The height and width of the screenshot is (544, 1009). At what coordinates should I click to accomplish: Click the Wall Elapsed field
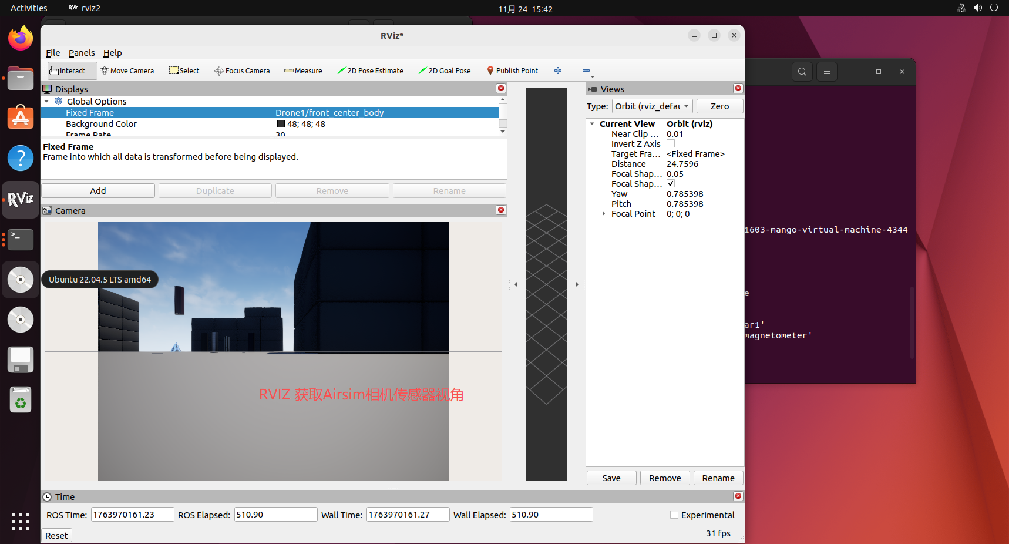pyautogui.click(x=551, y=515)
